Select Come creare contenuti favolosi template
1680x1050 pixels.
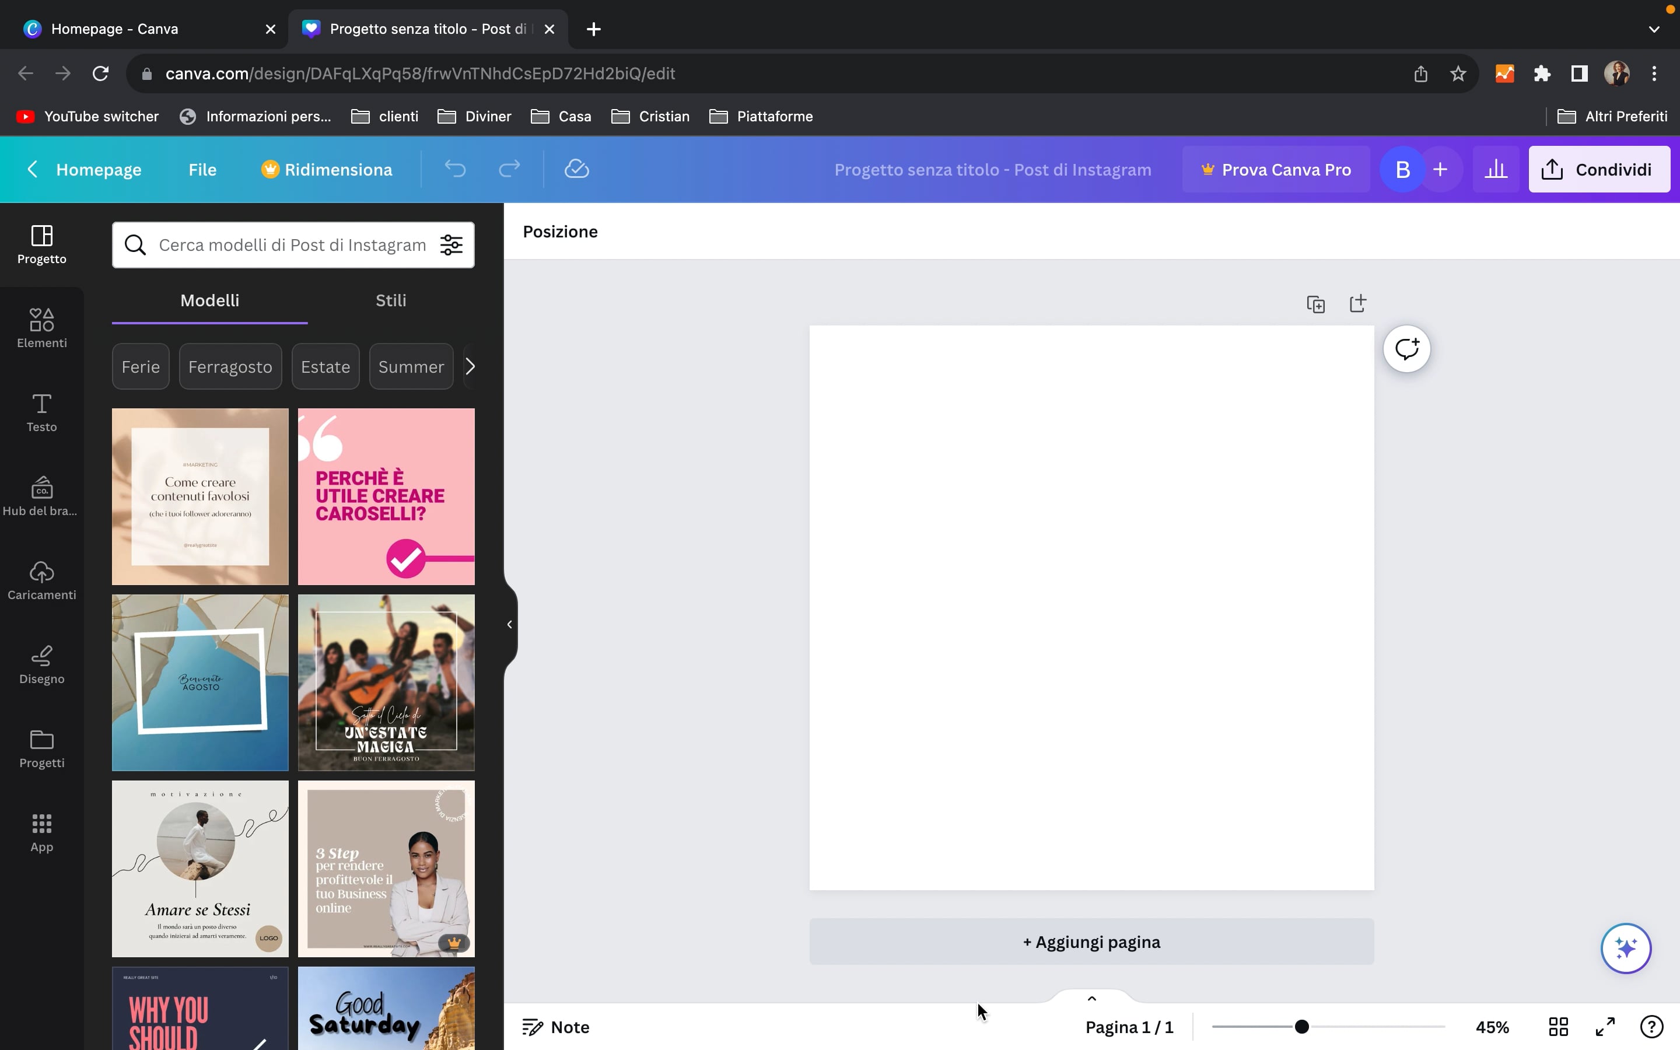pos(200,496)
